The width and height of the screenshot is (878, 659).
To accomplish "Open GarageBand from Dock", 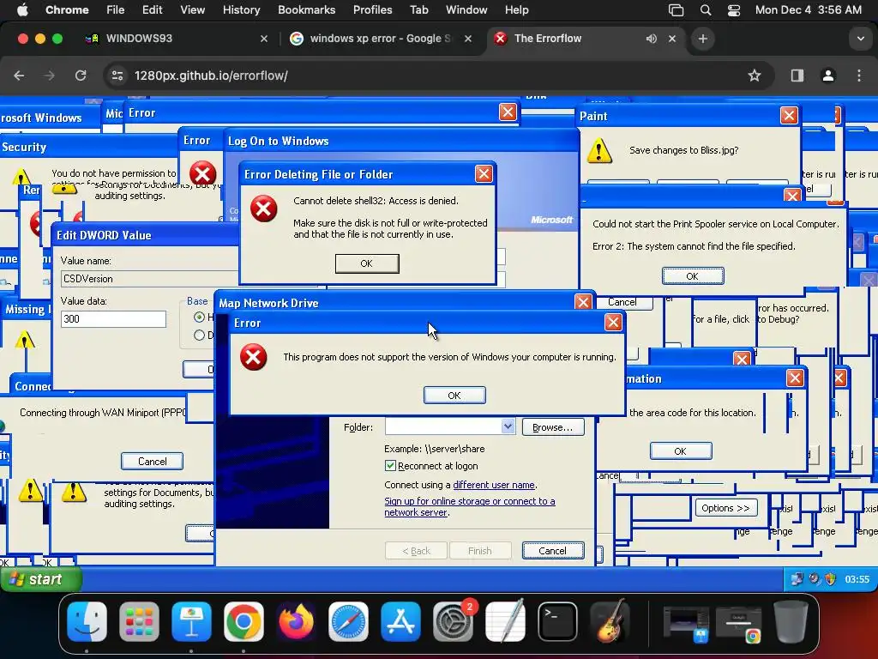I will 610,621.
